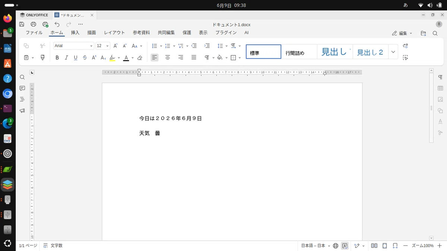
Task: Expand the styles gallery
Action: pyautogui.click(x=393, y=52)
